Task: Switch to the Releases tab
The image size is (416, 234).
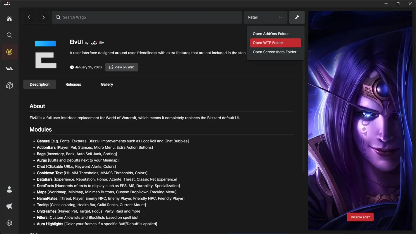Action: pyautogui.click(x=73, y=84)
